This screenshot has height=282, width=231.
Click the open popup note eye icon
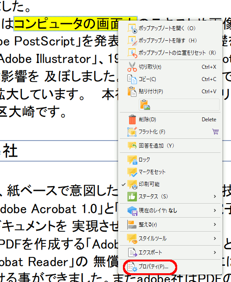click(x=132, y=28)
